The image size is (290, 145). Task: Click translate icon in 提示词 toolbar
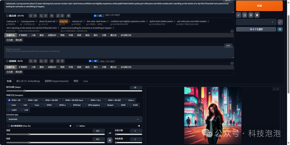click(x=52, y=16)
